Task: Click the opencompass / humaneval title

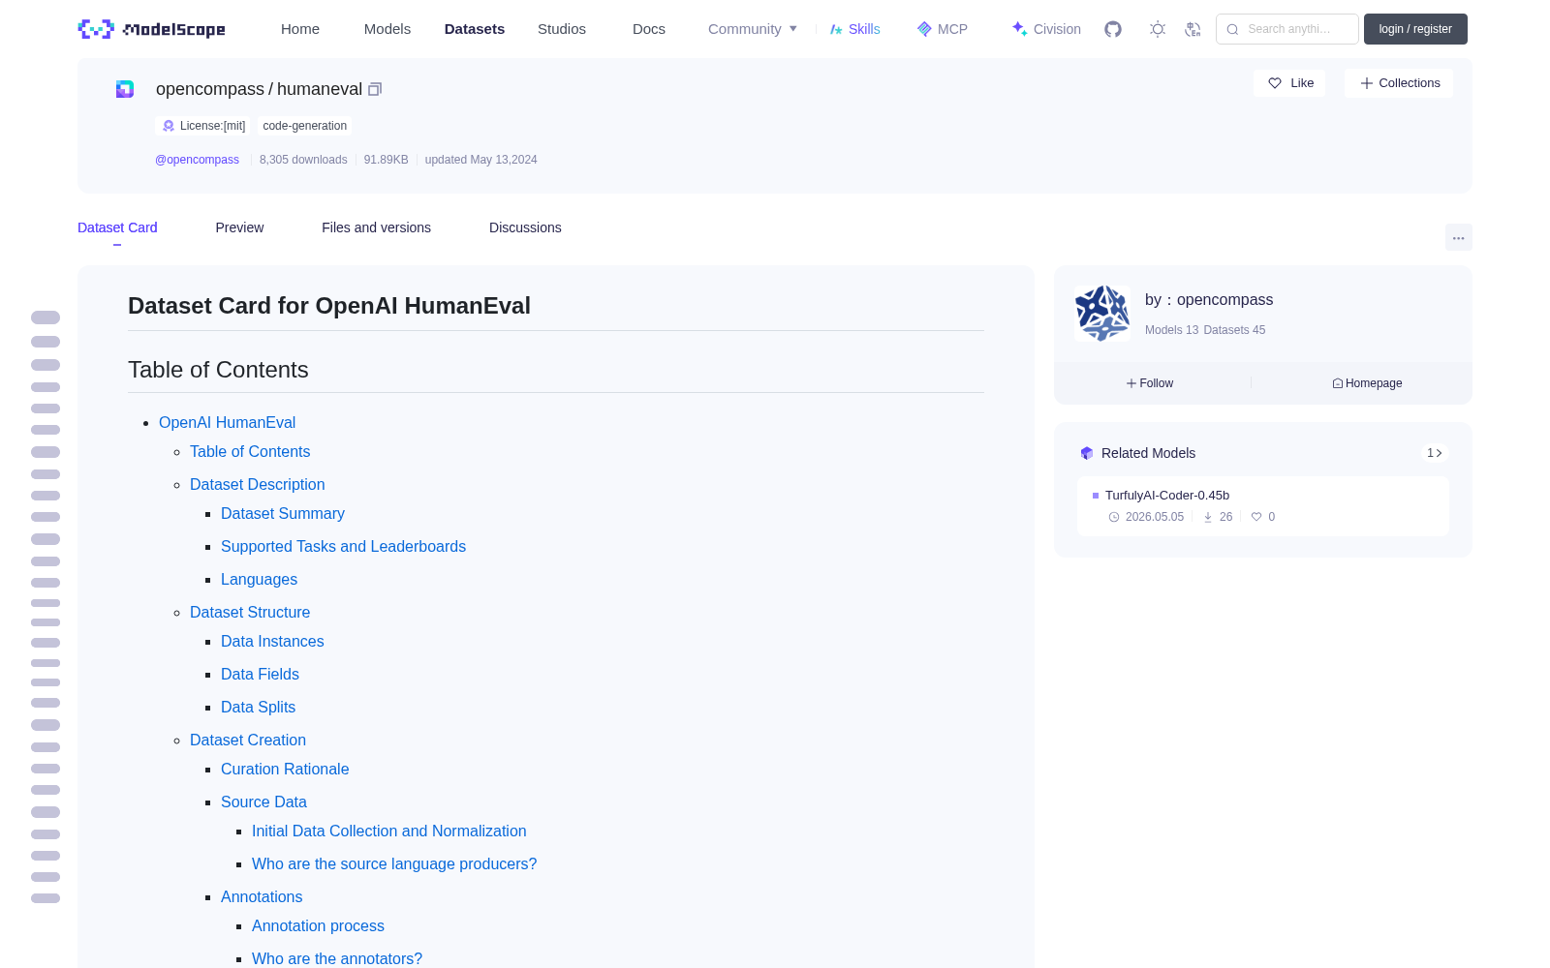Action: (259, 89)
